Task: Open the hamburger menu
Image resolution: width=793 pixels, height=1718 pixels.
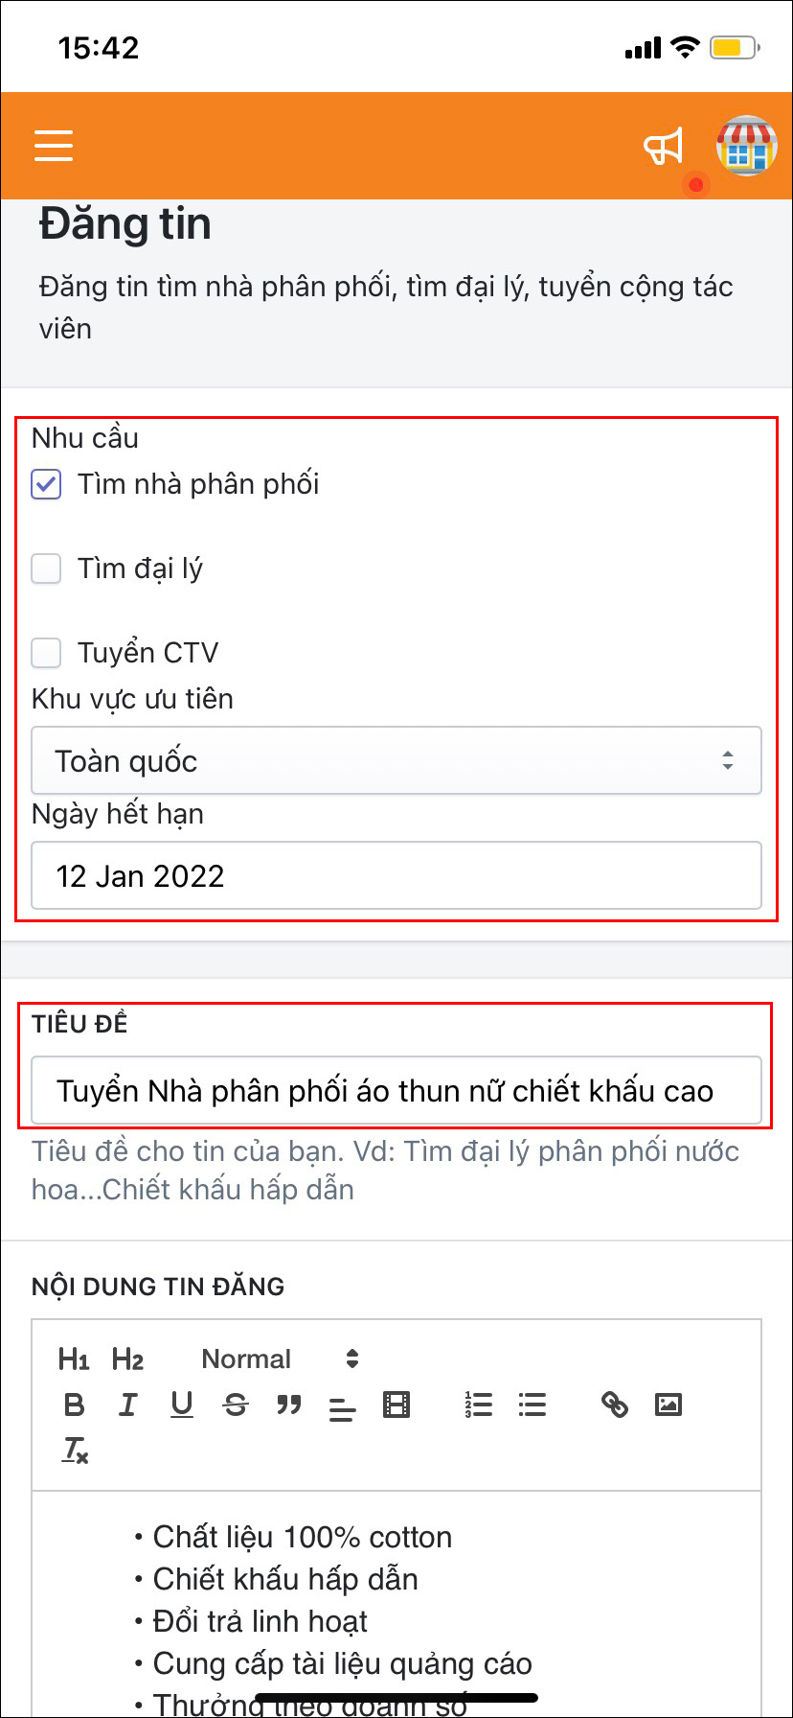Action: (x=54, y=146)
